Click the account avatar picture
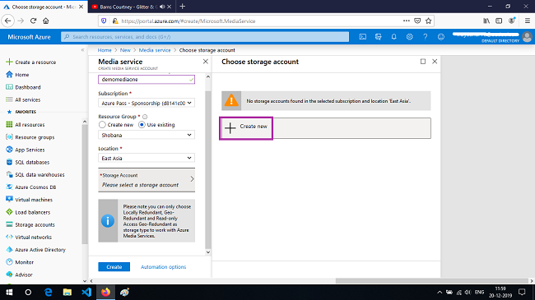The height and width of the screenshot is (300, 535). tap(527, 37)
